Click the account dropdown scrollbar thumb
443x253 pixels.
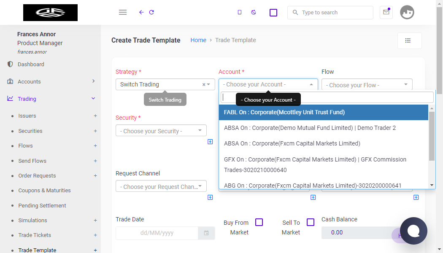pos(432,136)
